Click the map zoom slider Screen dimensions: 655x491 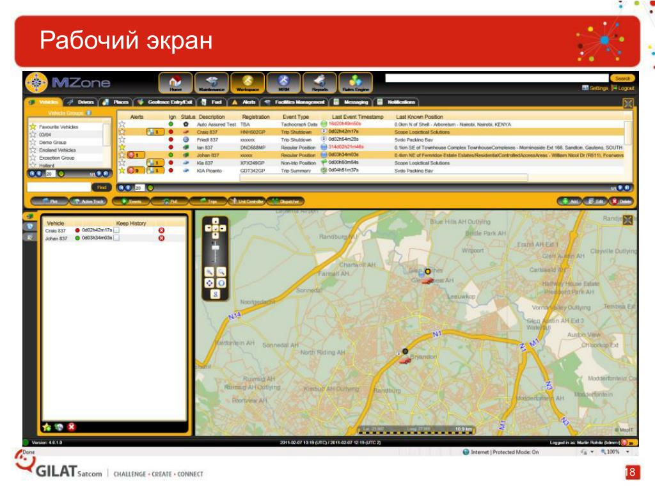[x=215, y=253]
